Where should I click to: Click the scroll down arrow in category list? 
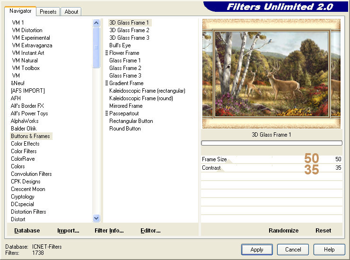coord(96,218)
